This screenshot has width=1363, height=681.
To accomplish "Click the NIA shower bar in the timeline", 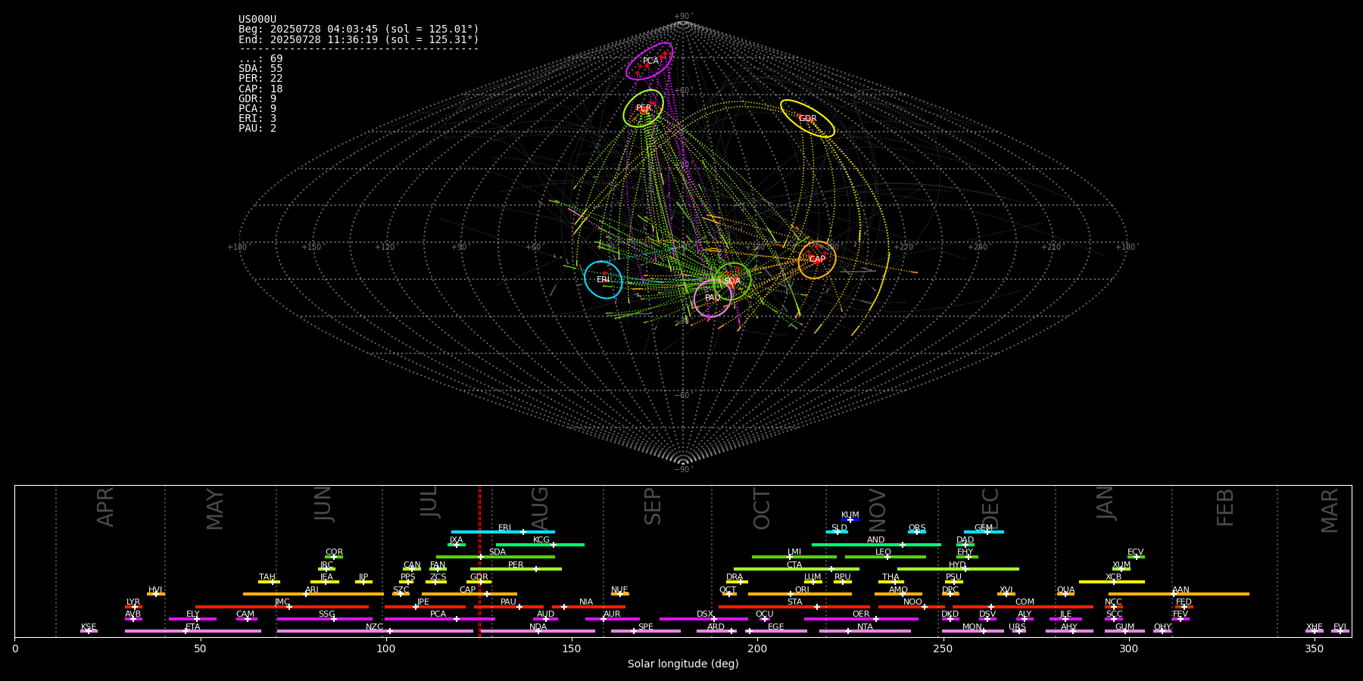I will (588, 607).
